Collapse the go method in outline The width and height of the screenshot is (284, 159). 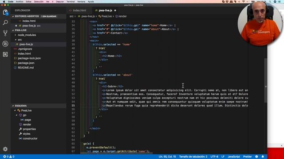[x=17, y=115]
